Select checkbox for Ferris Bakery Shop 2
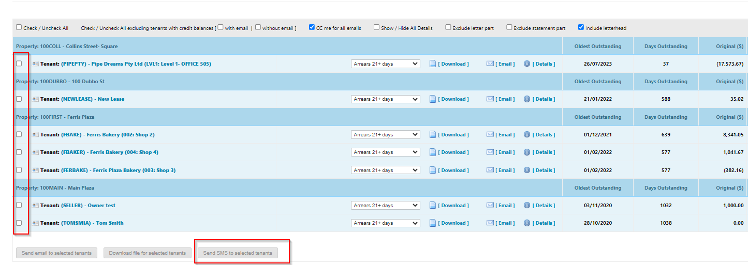Image resolution: width=748 pixels, height=265 pixels. tap(19, 134)
